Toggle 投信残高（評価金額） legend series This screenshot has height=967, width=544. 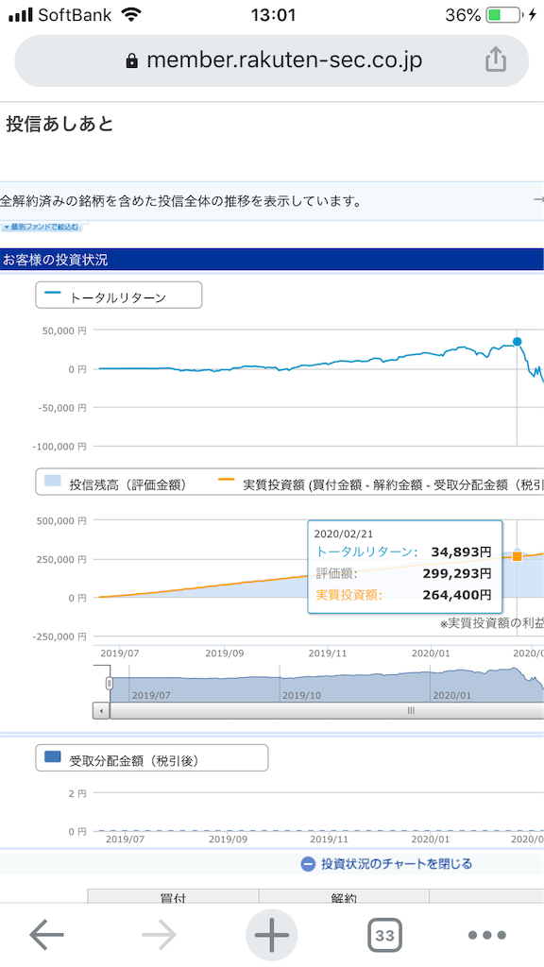pos(115,484)
